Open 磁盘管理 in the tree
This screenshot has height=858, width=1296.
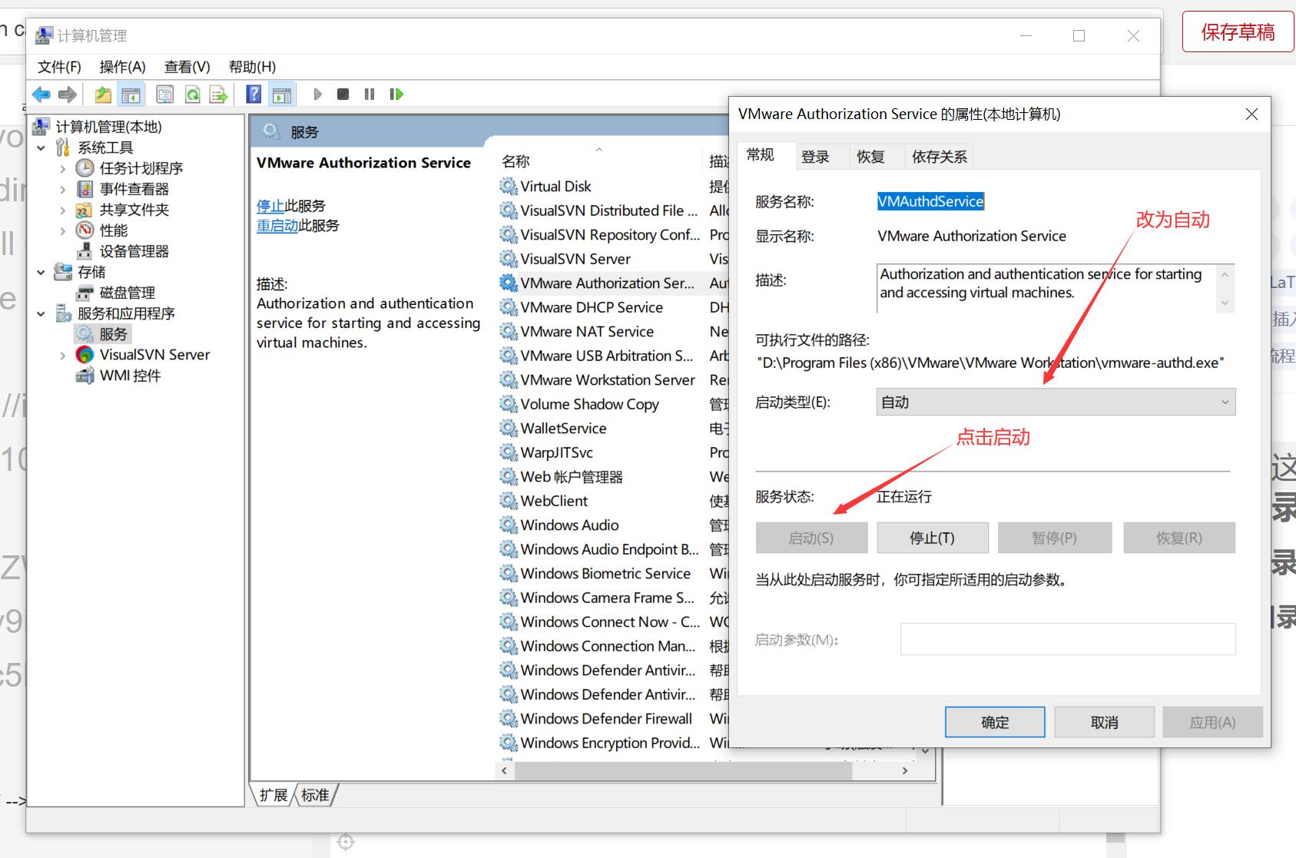point(127,293)
